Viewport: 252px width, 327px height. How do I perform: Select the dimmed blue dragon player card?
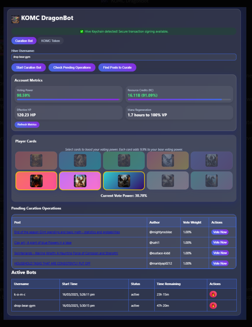pyautogui.click(x=80, y=160)
